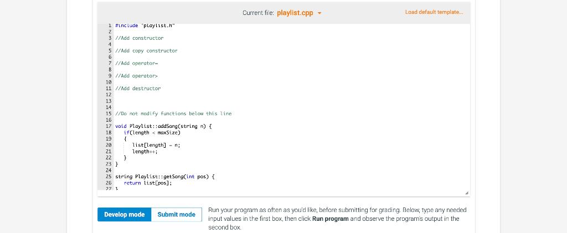Click the 'Do not modify functions' comment
The width and height of the screenshot is (567, 233).
(173, 114)
